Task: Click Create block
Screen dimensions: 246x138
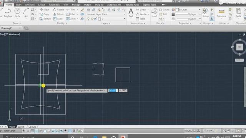Action: point(164,10)
